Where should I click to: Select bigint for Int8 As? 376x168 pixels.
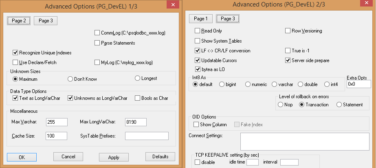click(222, 84)
